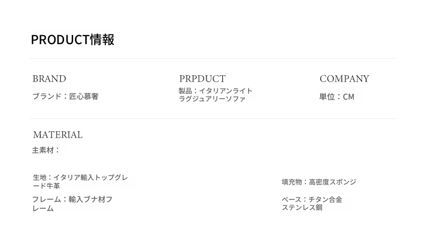This screenshot has width=425, height=236.
Task: Select the 高密度スポンジ value text
Action: (333, 182)
